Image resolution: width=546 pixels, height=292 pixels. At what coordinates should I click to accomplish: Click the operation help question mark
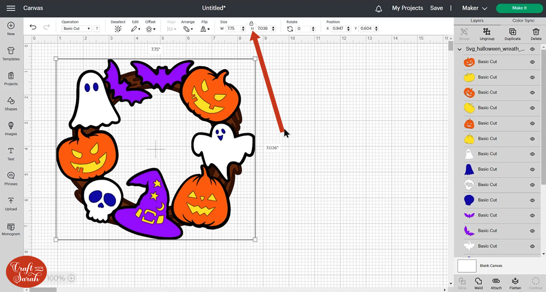(x=97, y=29)
